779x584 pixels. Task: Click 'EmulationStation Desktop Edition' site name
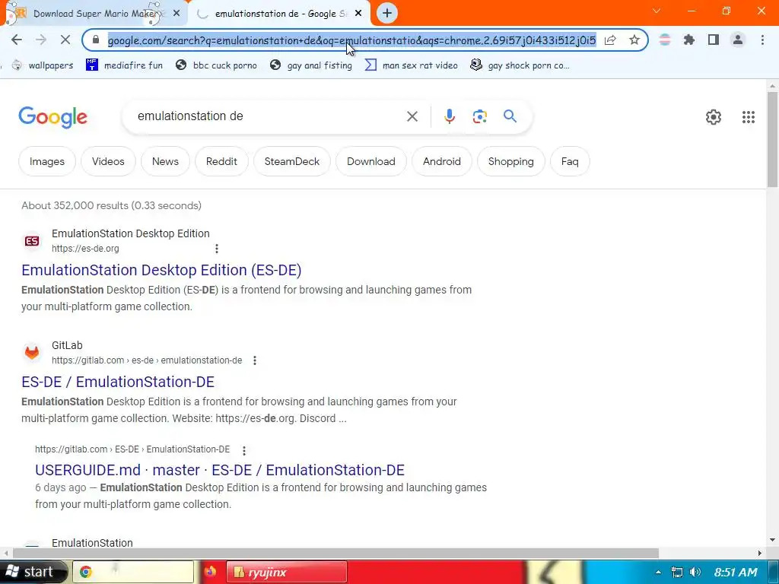(x=131, y=233)
